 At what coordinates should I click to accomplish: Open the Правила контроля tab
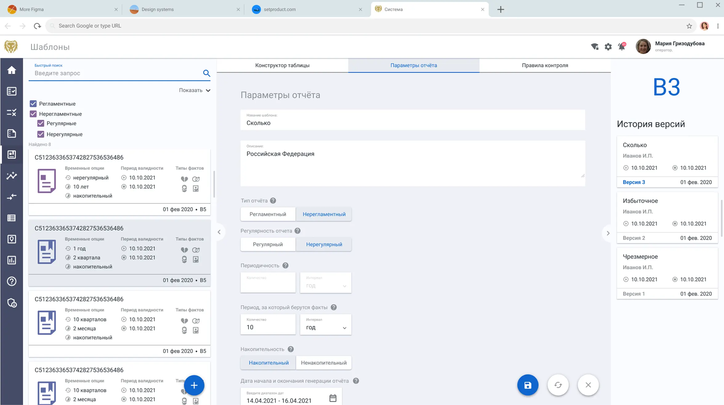point(545,65)
